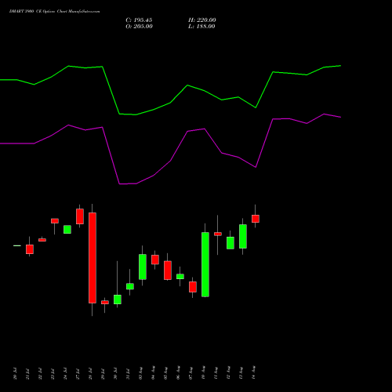Click the close value C: 195.45
The image size is (392, 392).
click(139, 20)
